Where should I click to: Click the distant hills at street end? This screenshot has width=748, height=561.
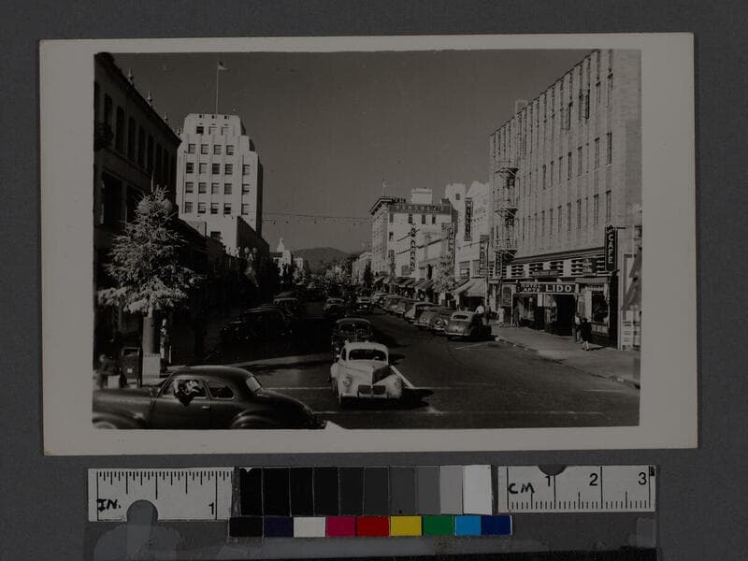[x=320, y=254]
